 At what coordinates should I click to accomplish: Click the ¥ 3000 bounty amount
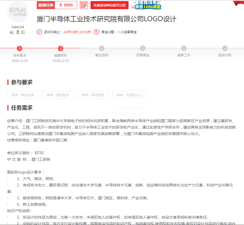tap(66, 5)
